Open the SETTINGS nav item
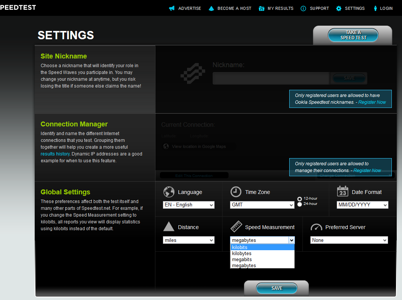The width and height of the screenshot is (402, 300). pyautogui.click(x=354, y=8)
